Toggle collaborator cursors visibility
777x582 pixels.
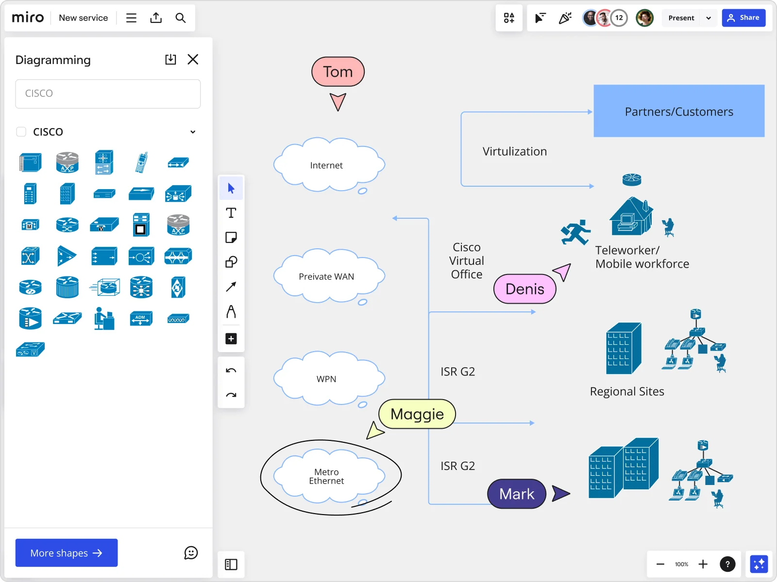540,17
